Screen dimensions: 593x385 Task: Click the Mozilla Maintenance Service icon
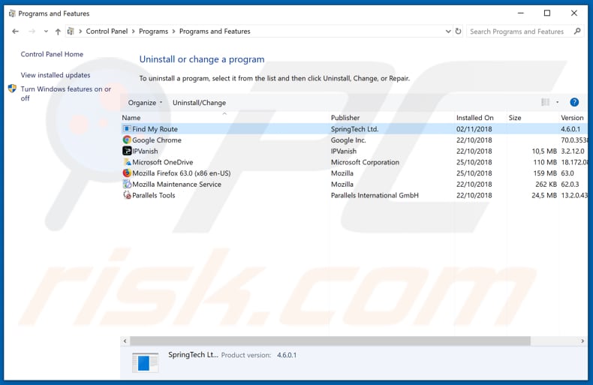(x=127, y=184)
